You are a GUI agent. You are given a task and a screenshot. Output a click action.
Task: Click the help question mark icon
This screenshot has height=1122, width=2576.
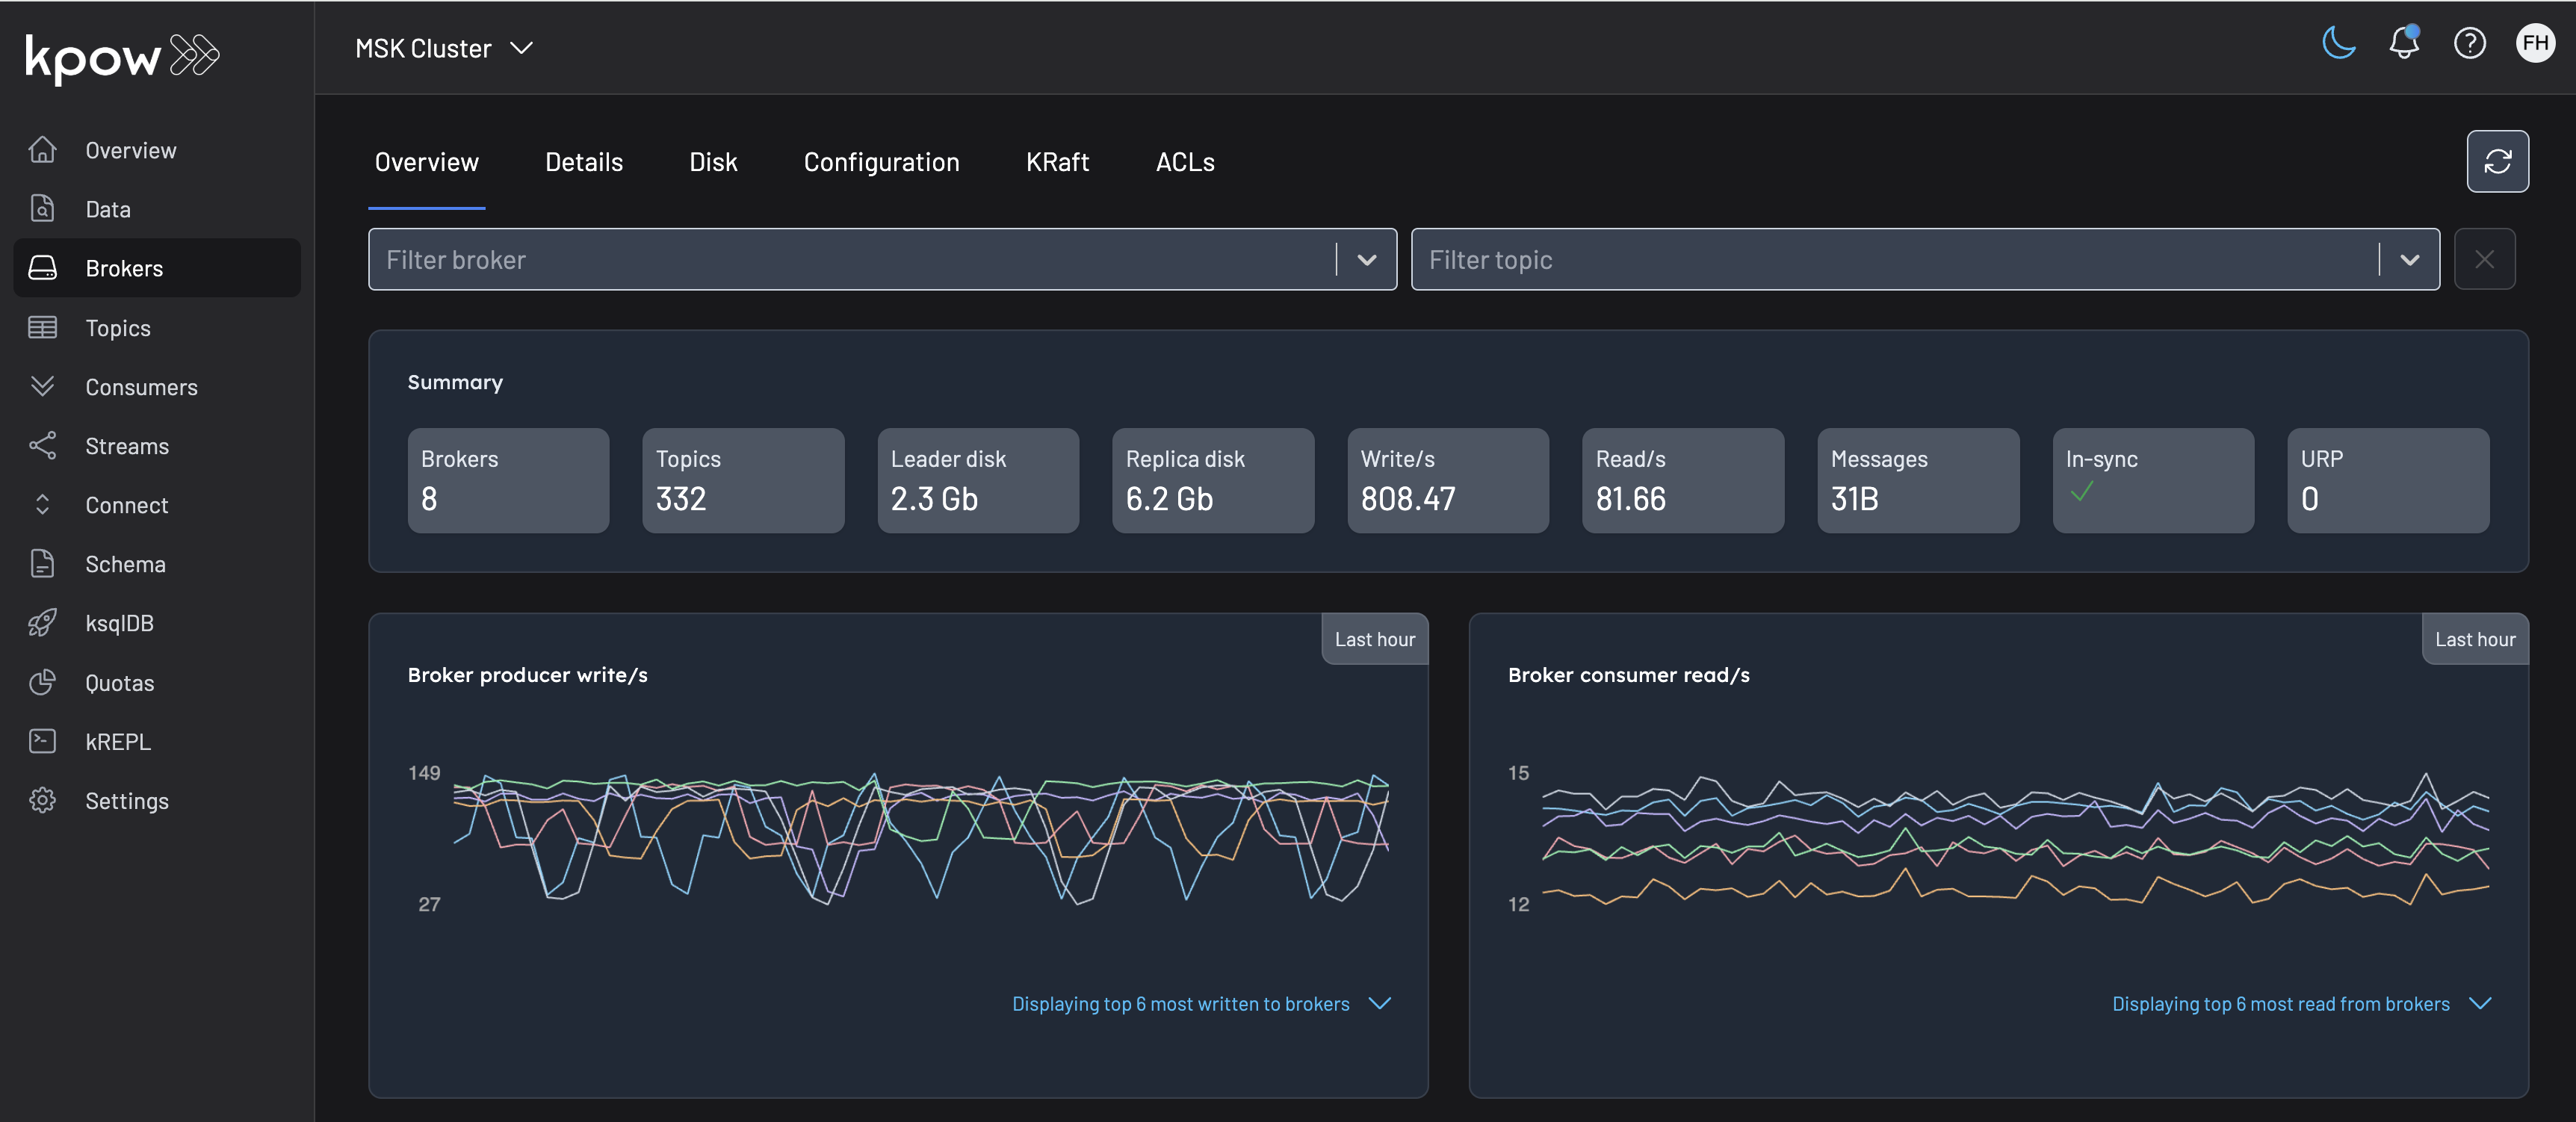pyautogui.click(x=2469, y=43)
